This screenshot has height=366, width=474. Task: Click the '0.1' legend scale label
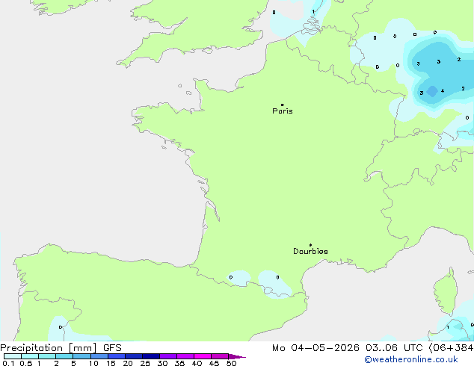8,363
